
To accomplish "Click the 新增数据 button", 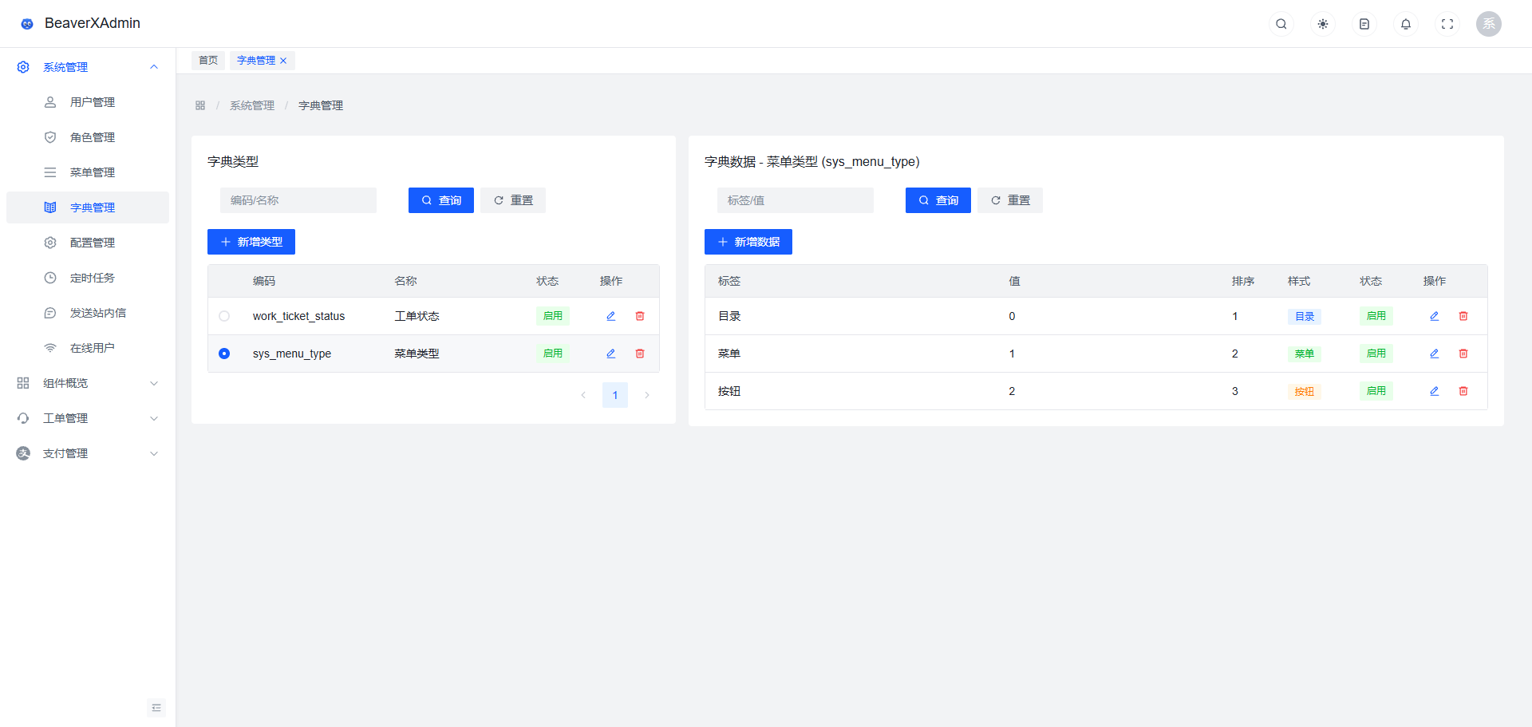I will pos(748,242).
